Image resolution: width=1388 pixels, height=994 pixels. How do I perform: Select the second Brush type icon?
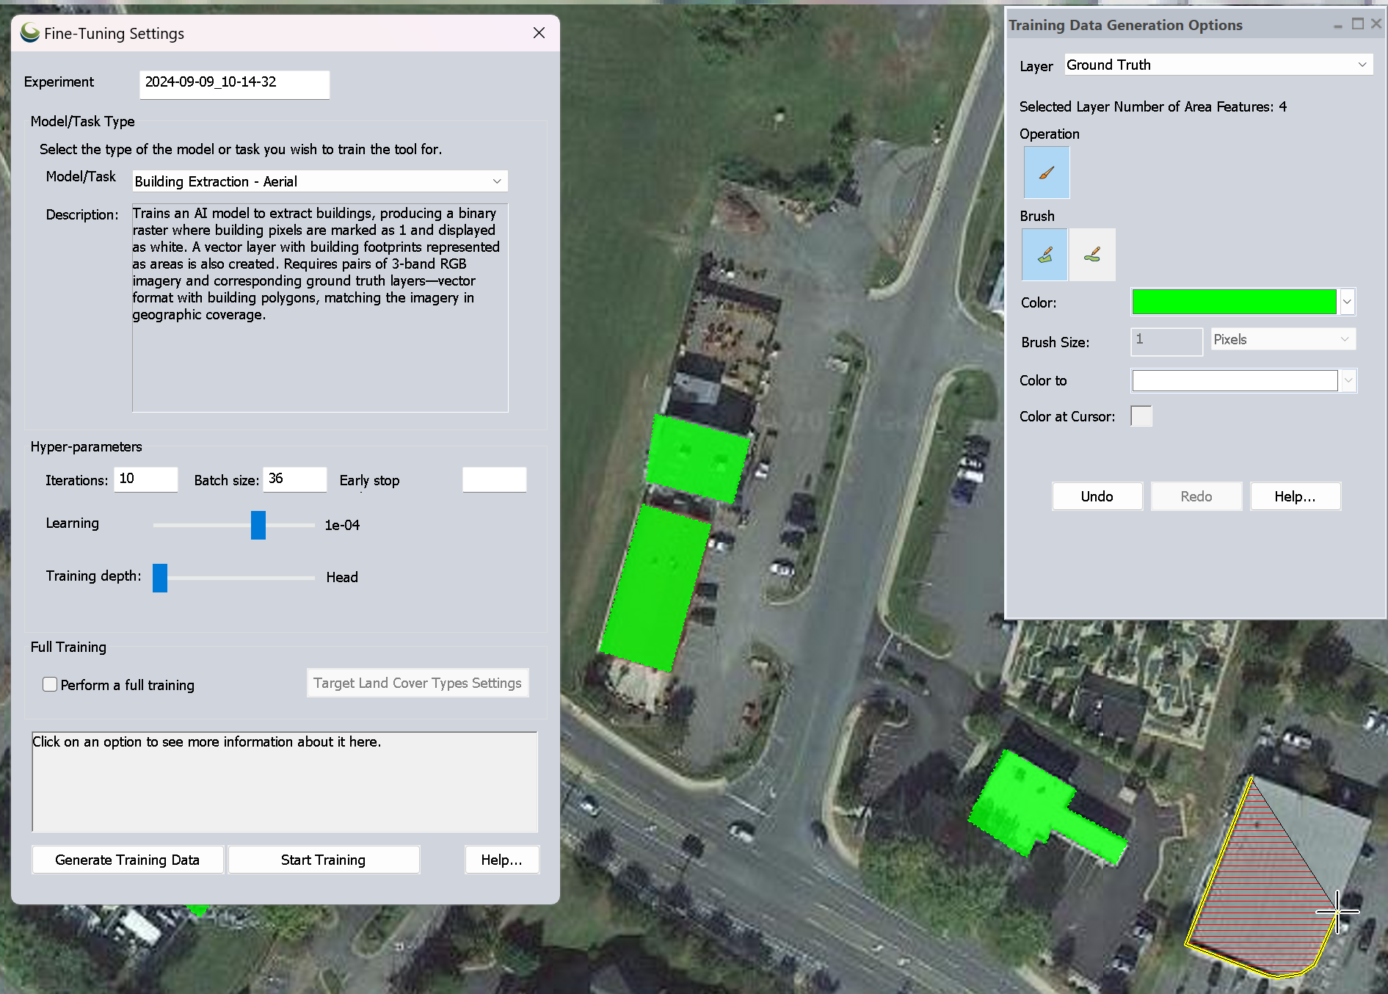pyautogui.click(x=1092, y=255)
